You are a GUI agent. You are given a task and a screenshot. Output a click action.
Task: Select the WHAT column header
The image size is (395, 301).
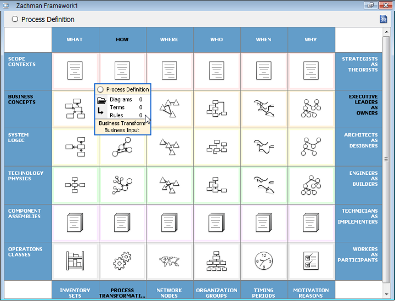coord(75,39)
